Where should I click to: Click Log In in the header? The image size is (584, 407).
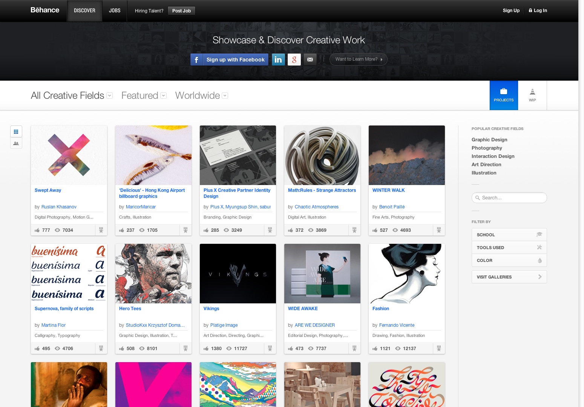[538, 11]
